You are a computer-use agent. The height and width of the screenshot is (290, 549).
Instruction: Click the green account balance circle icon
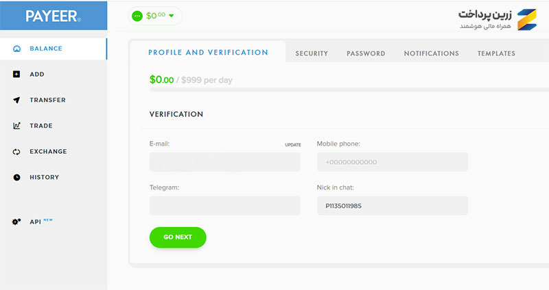pos(137,16)
